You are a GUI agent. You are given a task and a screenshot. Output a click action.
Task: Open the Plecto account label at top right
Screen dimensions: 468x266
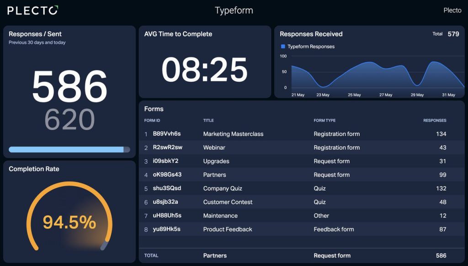(452, 10)
